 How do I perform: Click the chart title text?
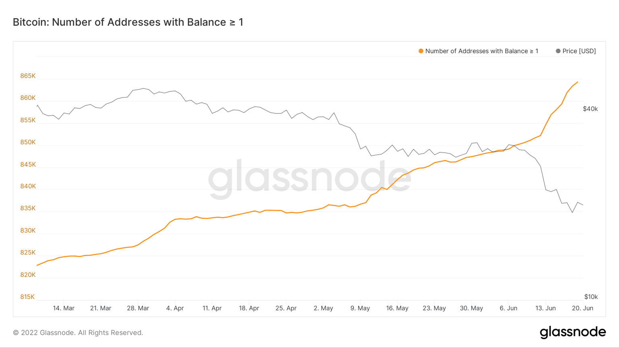point(128,22)
